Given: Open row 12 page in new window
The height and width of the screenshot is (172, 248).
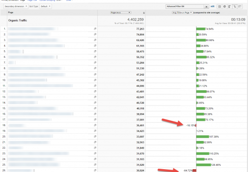Looking at the screenshot, I should click(x=95, y=91).
